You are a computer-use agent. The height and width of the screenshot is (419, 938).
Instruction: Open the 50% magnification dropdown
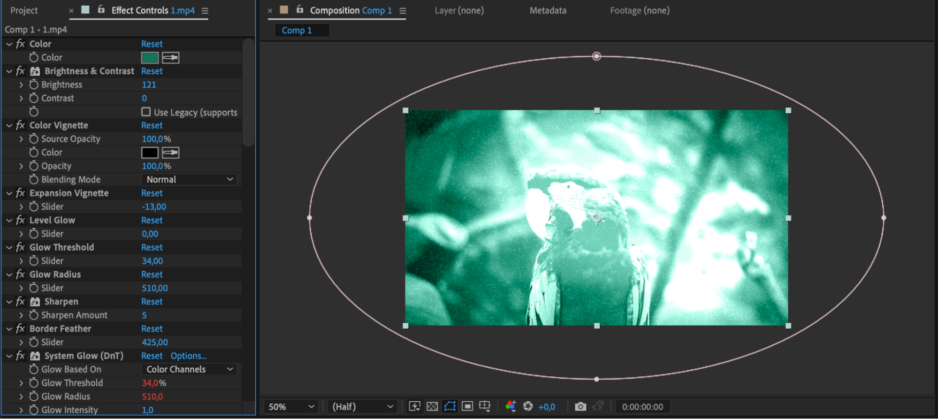tap(291, 407)
